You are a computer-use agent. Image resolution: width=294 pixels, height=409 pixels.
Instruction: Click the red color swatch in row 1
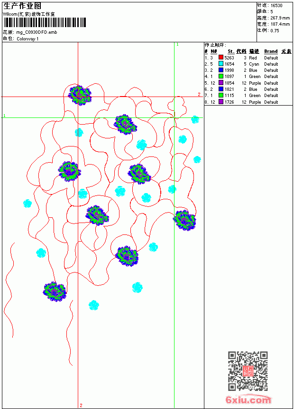[x=221, y=57]
